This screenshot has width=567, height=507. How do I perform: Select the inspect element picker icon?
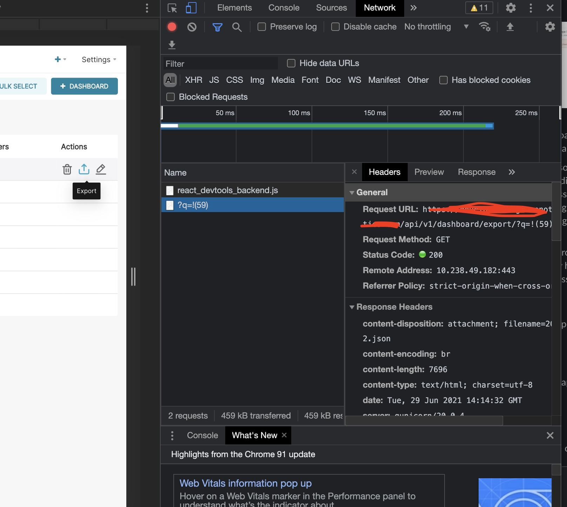[172, 8]
